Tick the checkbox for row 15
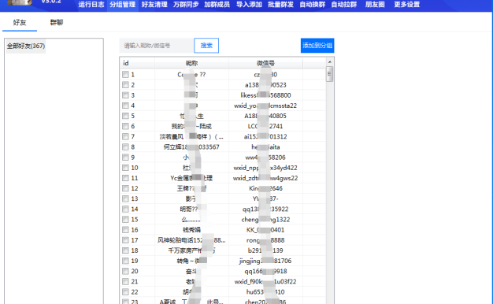The width and height of the screenshot is (493, 304). pos(125,220)
